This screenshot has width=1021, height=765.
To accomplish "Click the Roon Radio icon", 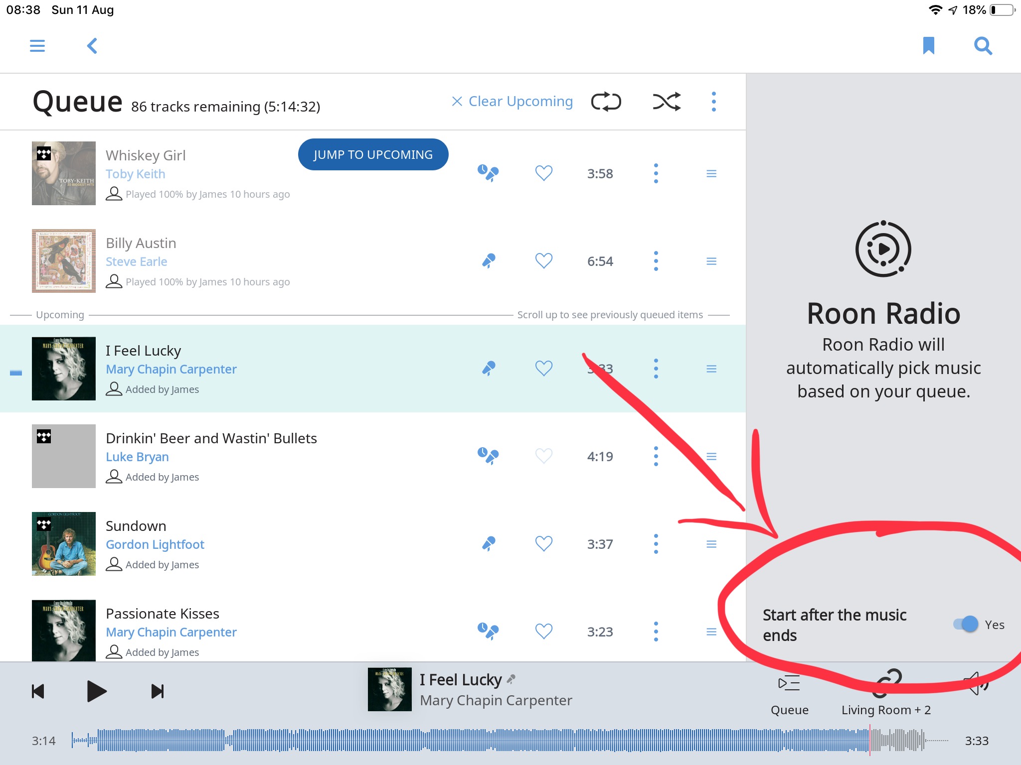I will [x=883, y=249].
